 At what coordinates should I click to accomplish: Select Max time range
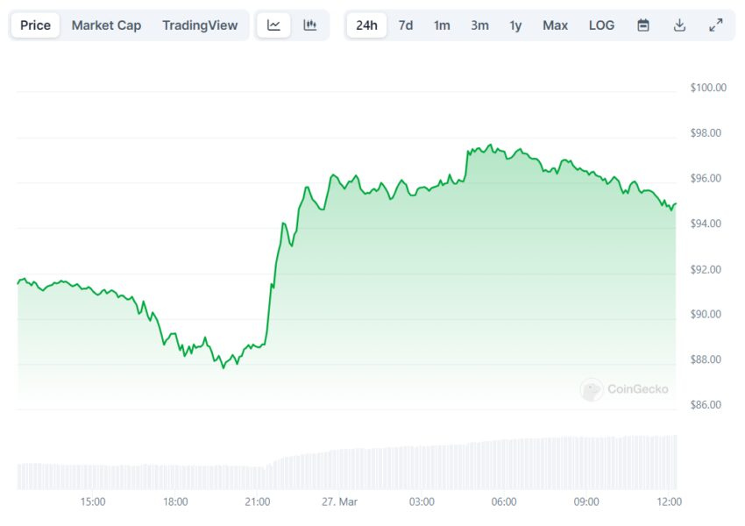(555, 25)
